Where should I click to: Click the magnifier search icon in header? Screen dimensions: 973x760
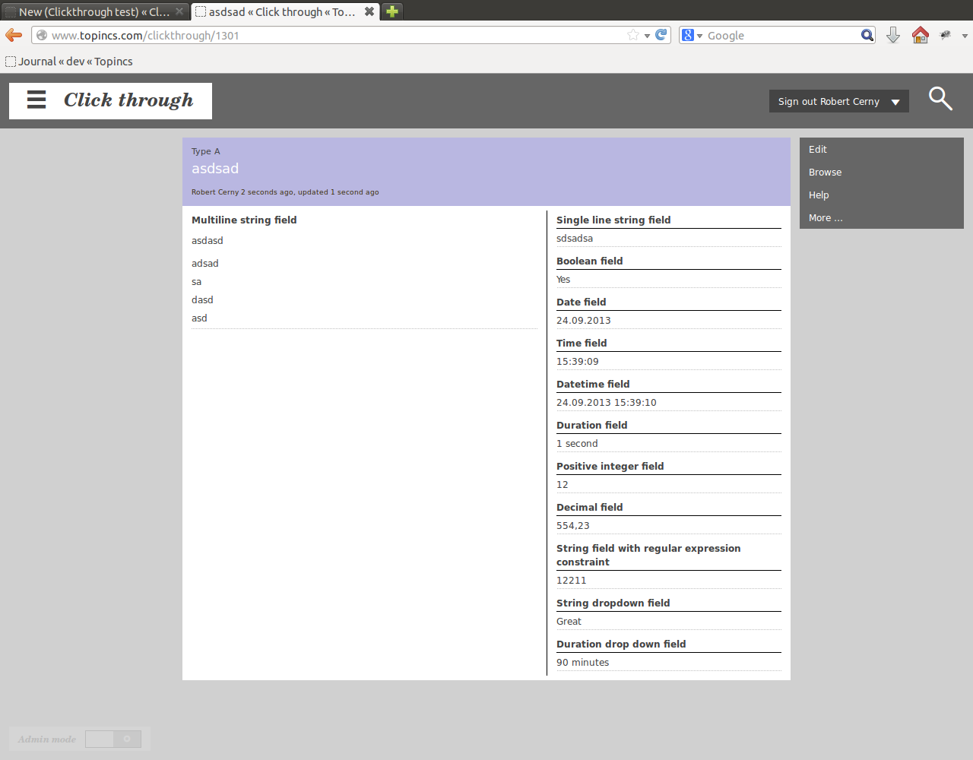click(x=940, y=99)
